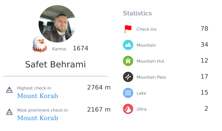This screenshot has height=131, width=222.
Task: Open Mount Korab link under Highest check-in
Action: point(38,96)
